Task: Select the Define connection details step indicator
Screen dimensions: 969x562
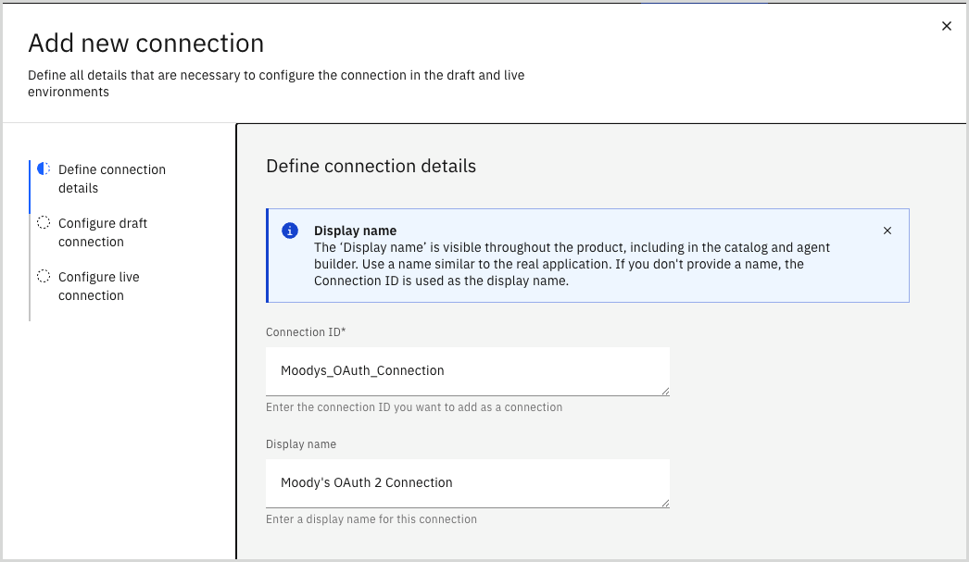Action: [111, 178]
